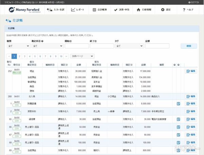Go to page 5 in pagination
The width and height of the screenshot is (204, 155).
coord(35,56)
